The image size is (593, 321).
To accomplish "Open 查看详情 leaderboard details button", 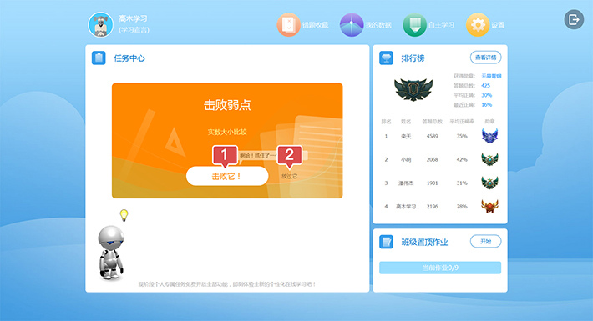I will point(485,58).
